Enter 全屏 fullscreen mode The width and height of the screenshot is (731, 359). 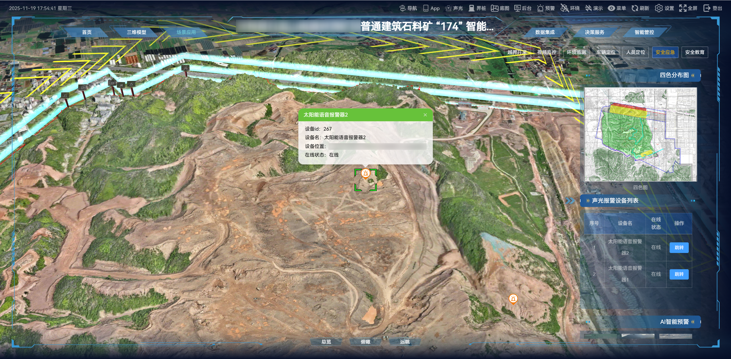[683, 8]
